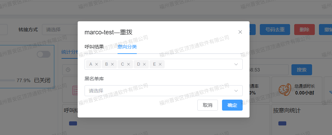Remove tag C from the intent selector
The width and height of the screenshot is (332, 135).
128,64
